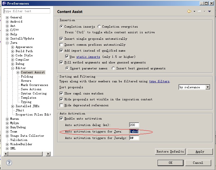Viewport: 216px width, 170px height.
Task: Click the type filter text box
Action: 27,11
